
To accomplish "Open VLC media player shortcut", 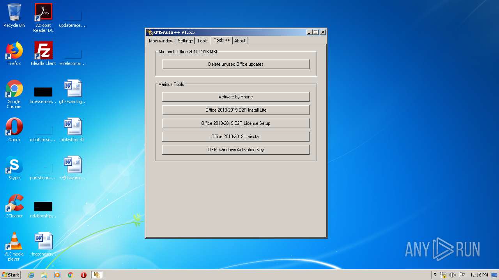I will point(14,247).
